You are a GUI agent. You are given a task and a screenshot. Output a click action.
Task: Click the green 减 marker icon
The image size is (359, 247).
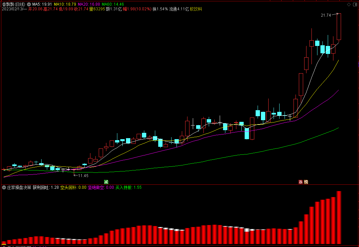[x=106, y=182]
